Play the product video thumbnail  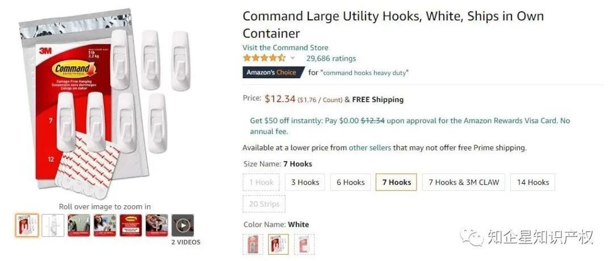182,225
